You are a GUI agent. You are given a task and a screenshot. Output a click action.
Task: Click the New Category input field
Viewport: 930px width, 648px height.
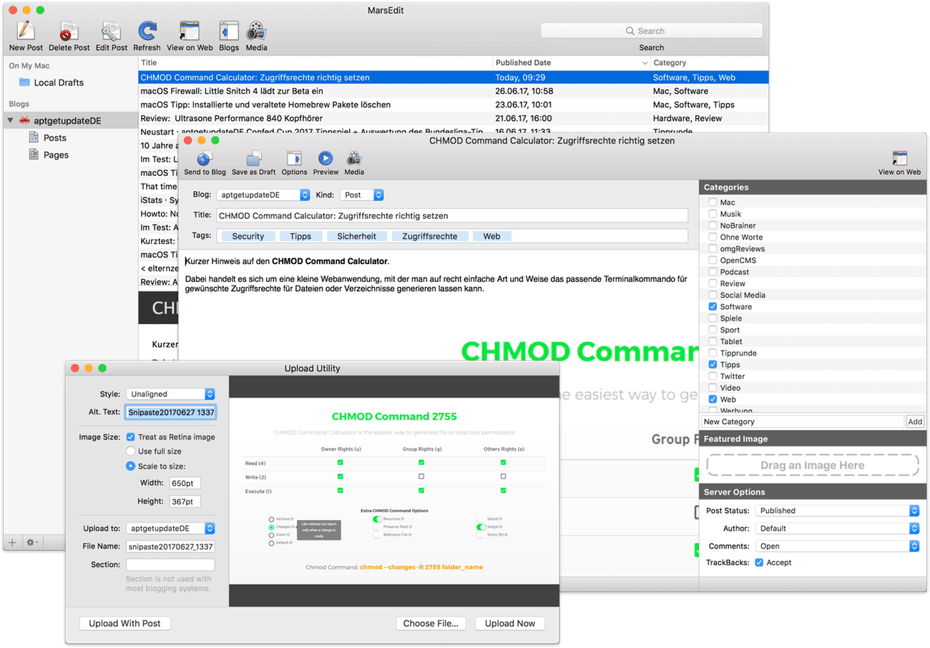tap(802, 422)
